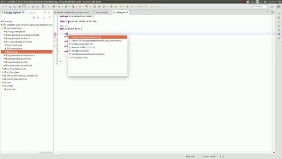Screen dimensions: 282x159
Task: Switch to the pom.xml editor tab
Action: click(x=71, y=12)
